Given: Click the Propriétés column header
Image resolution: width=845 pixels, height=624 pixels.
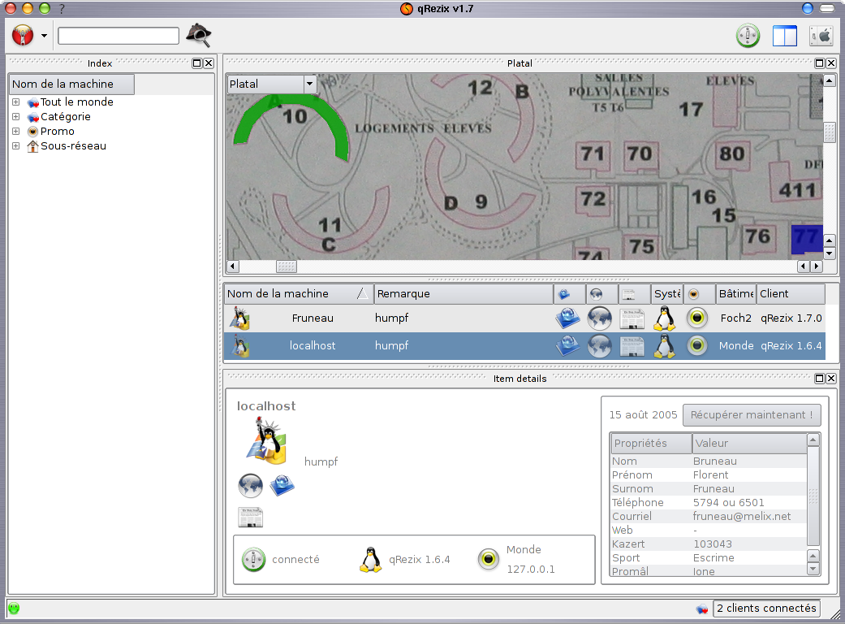Looking at the screenshot, I should (x=651, y=444).
